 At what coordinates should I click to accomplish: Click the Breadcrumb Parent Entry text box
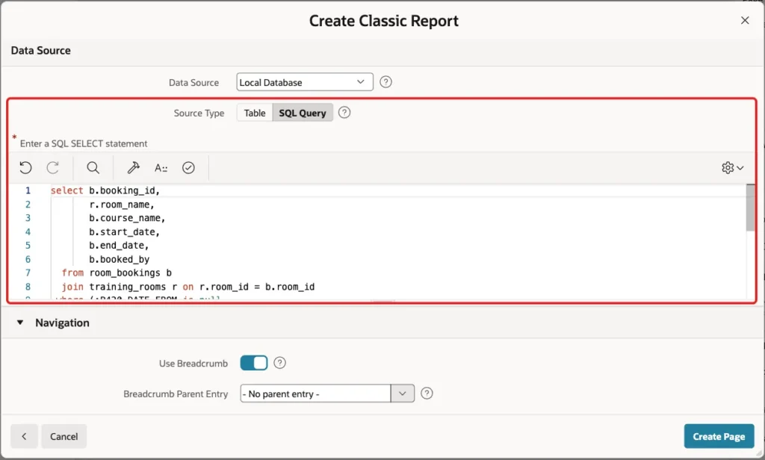click(315, 394)
